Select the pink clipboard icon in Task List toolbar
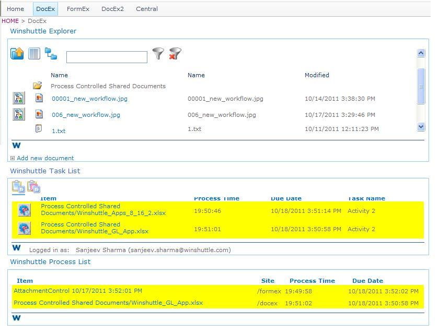The image size is (439, 334). tap(33, 186)
